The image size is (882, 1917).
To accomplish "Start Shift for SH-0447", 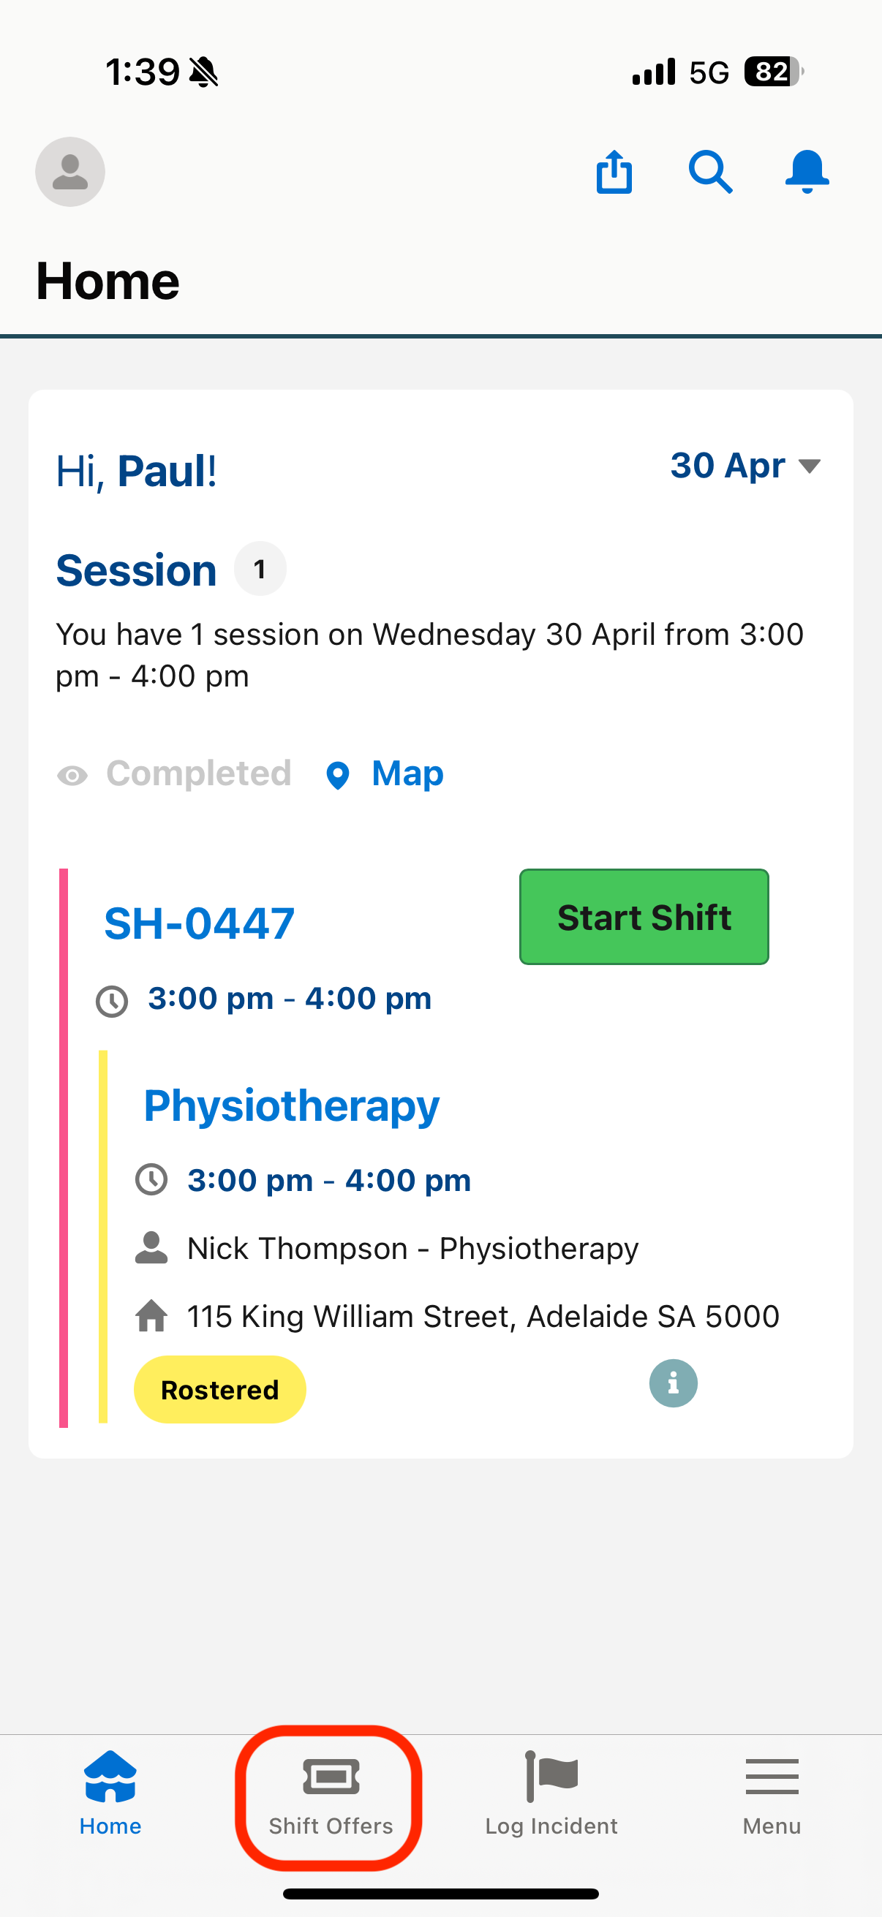I will (644, 917).
